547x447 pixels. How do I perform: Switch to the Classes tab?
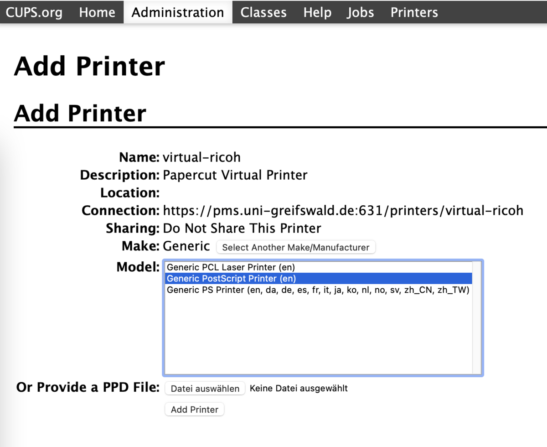pos(263,12)
